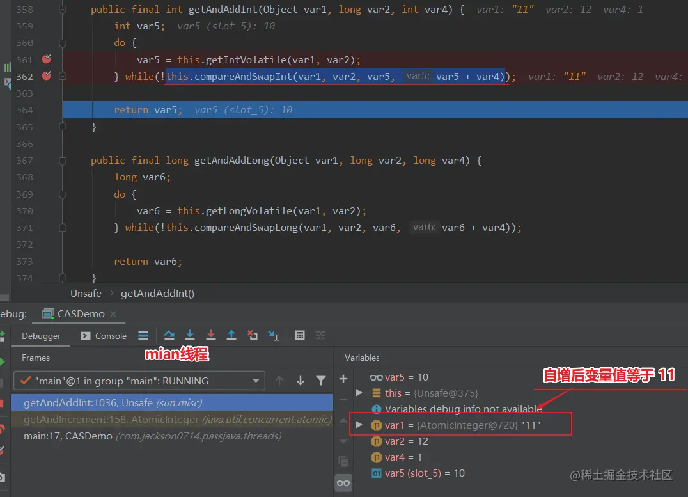Click the parameter icon next to var4

coord(377,457)
